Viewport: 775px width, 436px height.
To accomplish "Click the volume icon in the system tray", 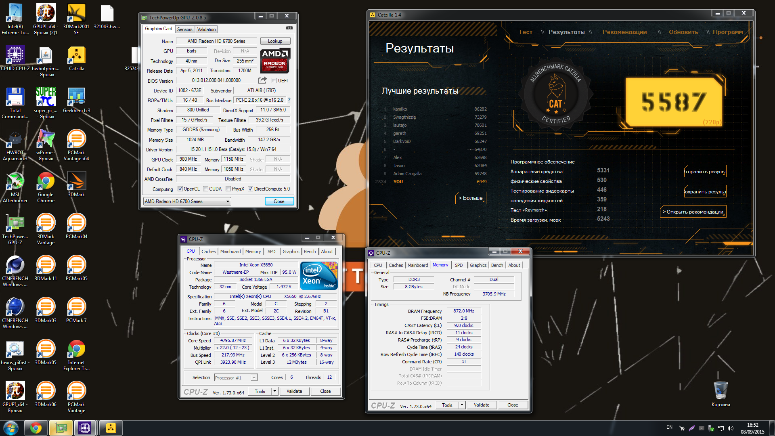I will [730, 428].
